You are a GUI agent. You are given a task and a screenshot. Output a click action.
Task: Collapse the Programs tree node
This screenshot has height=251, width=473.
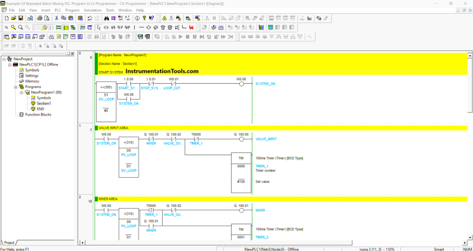pos(16,86)
